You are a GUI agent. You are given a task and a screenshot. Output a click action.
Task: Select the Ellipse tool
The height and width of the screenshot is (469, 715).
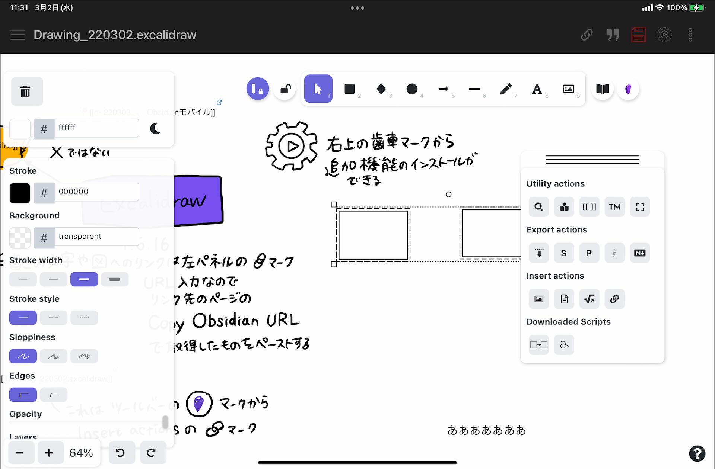412,89
